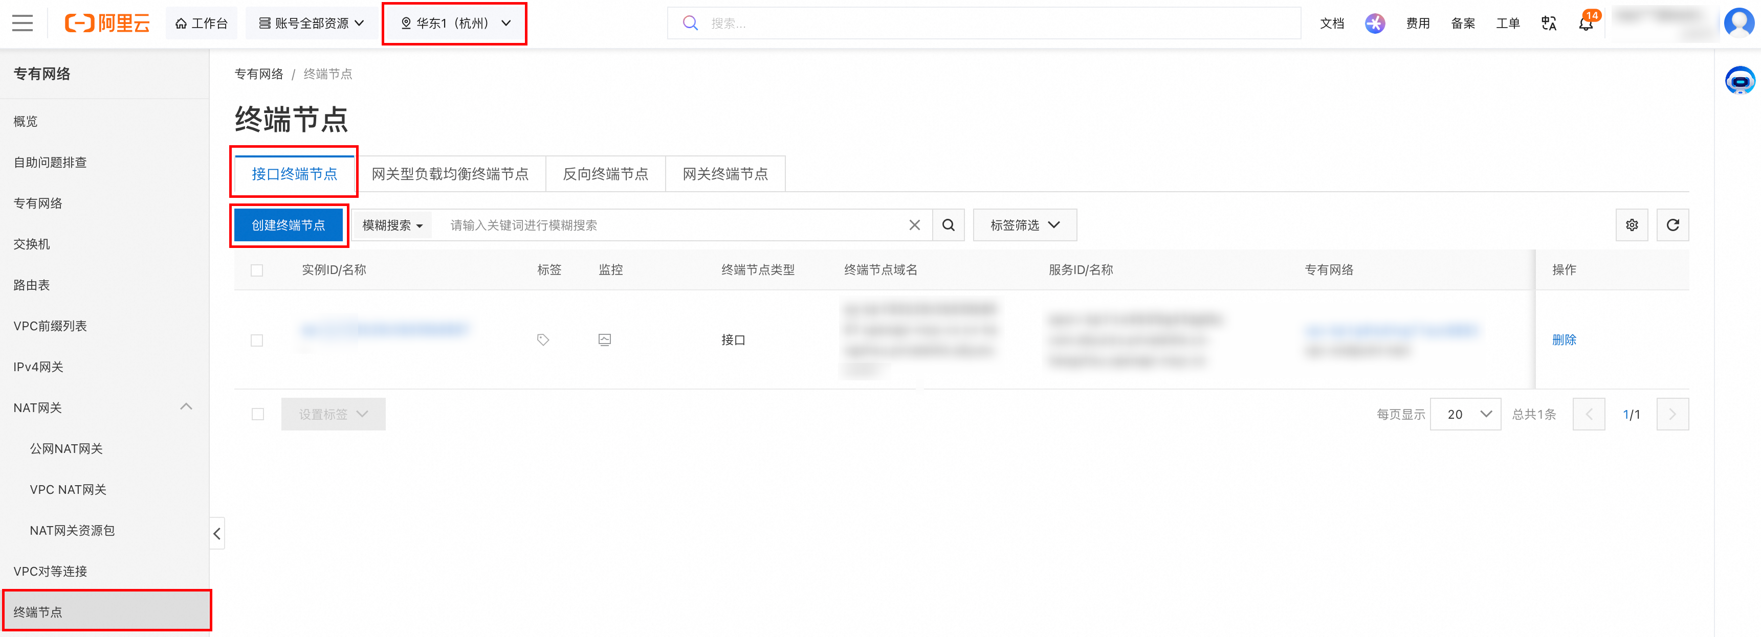Tick the select-all checkbox in table header
Image resolution: width=1761 pixels, height=637 pixels.
click(x=257, y=270)
